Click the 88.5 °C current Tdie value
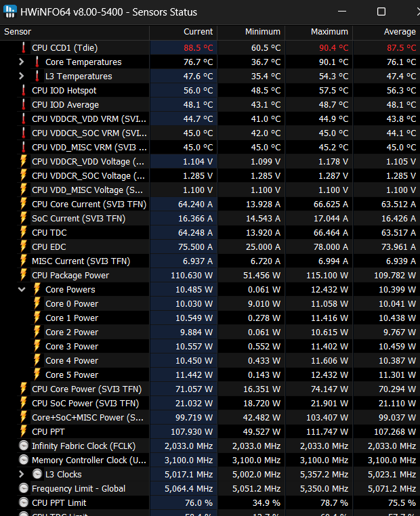 pos(198,47)
